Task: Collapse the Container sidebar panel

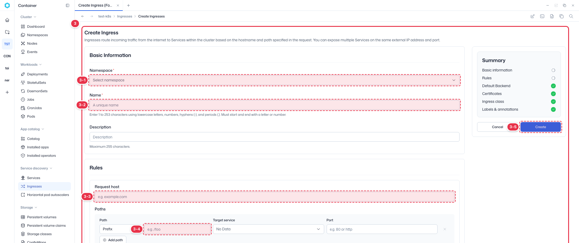Action: (x=68, y=5)
